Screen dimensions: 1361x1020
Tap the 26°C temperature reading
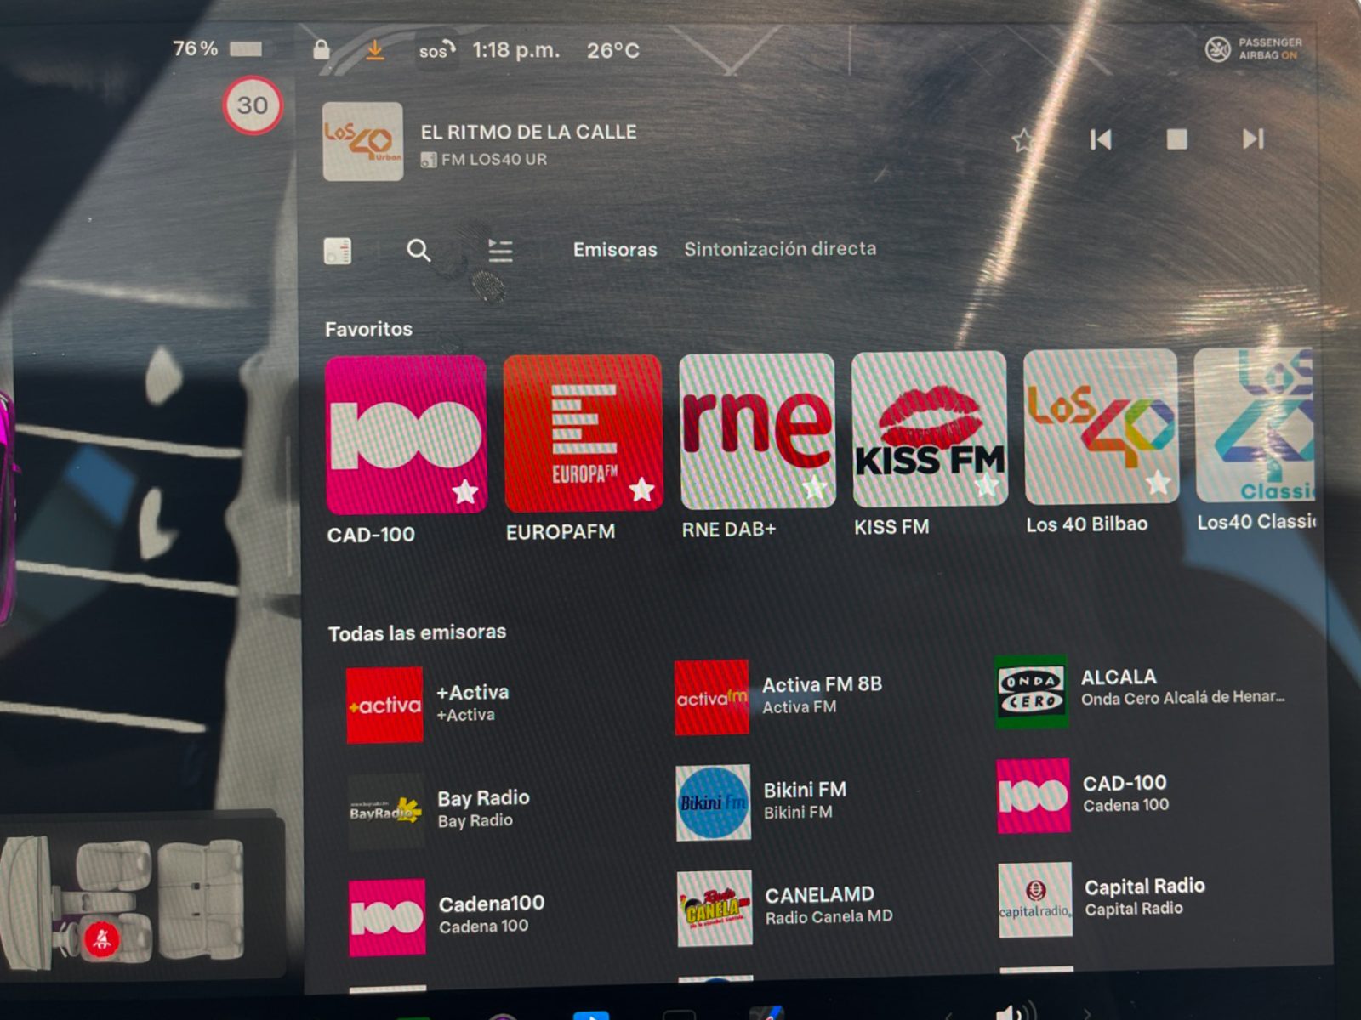click(x=613, y=51)
